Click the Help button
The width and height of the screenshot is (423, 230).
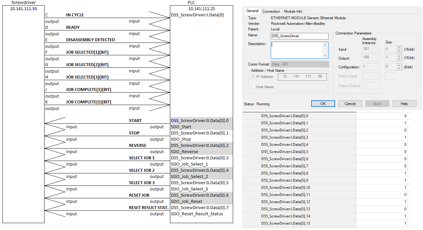coord(404,104)
